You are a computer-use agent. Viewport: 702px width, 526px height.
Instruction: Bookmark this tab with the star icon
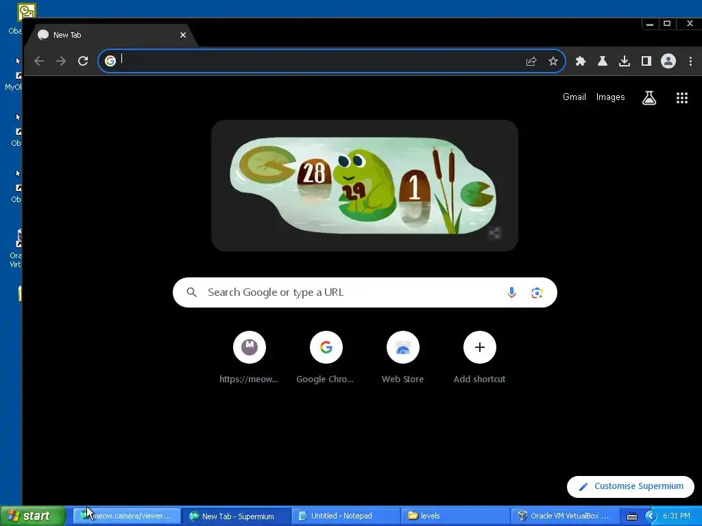[x=553, y=61]
